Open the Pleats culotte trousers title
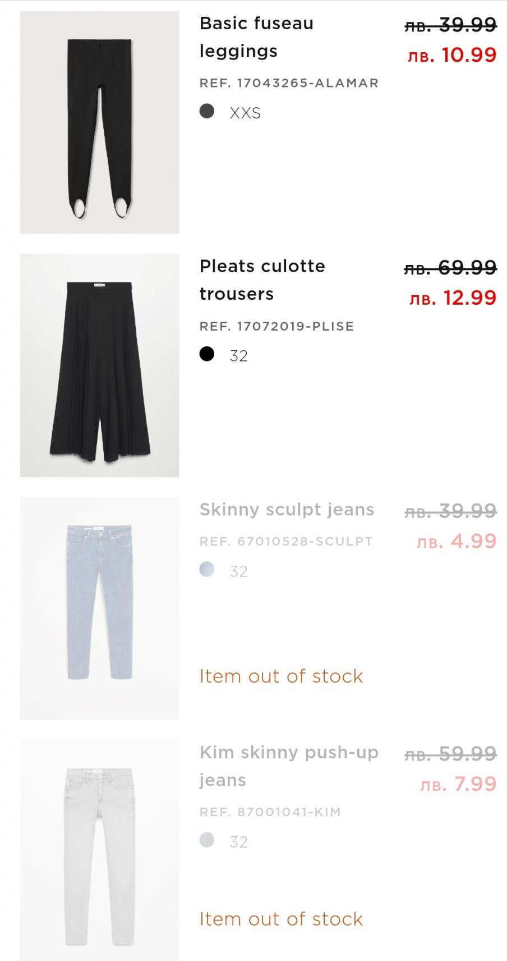The image size is (507, 961). coord(262,280)
